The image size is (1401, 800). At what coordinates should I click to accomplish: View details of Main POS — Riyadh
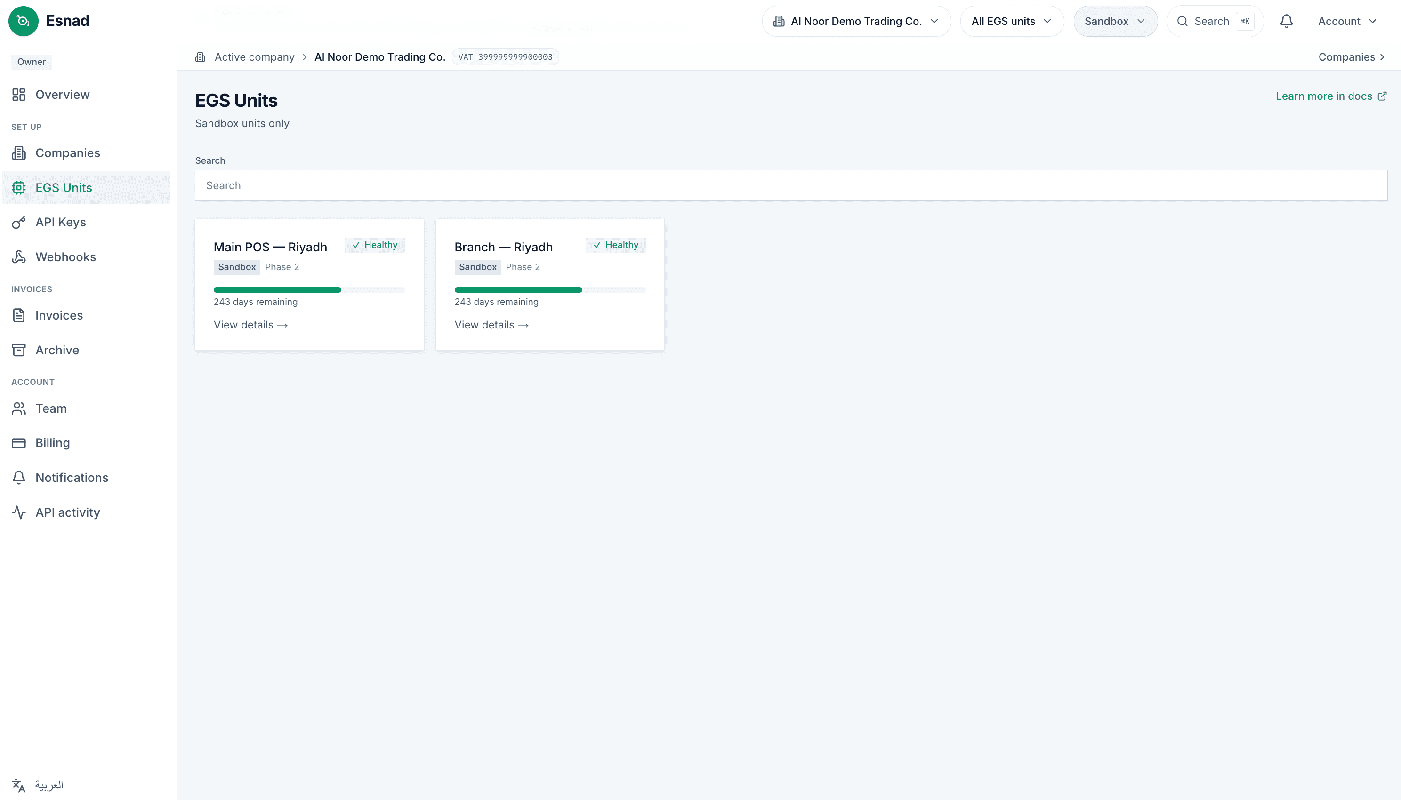(x=250, y=325)
